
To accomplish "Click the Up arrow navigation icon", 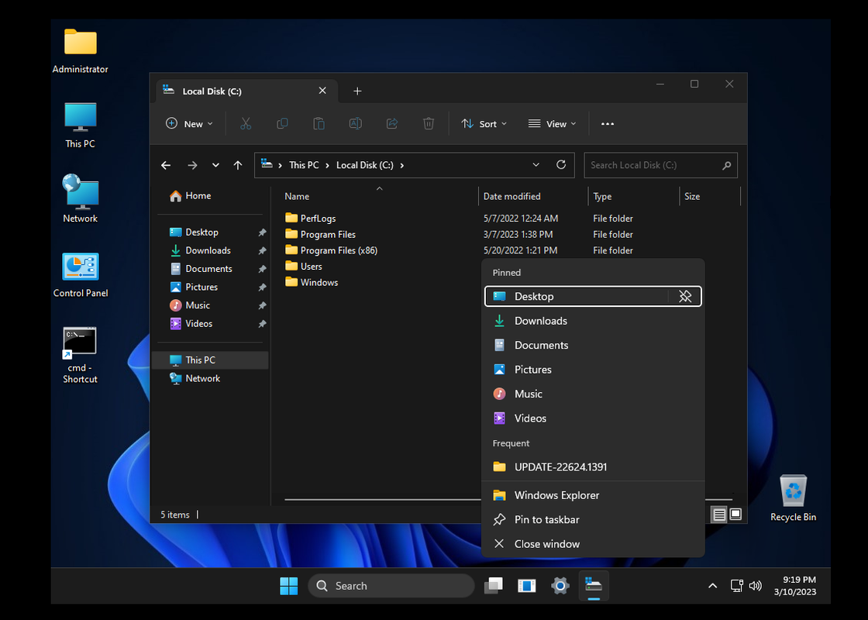I will tap(238, 165).
